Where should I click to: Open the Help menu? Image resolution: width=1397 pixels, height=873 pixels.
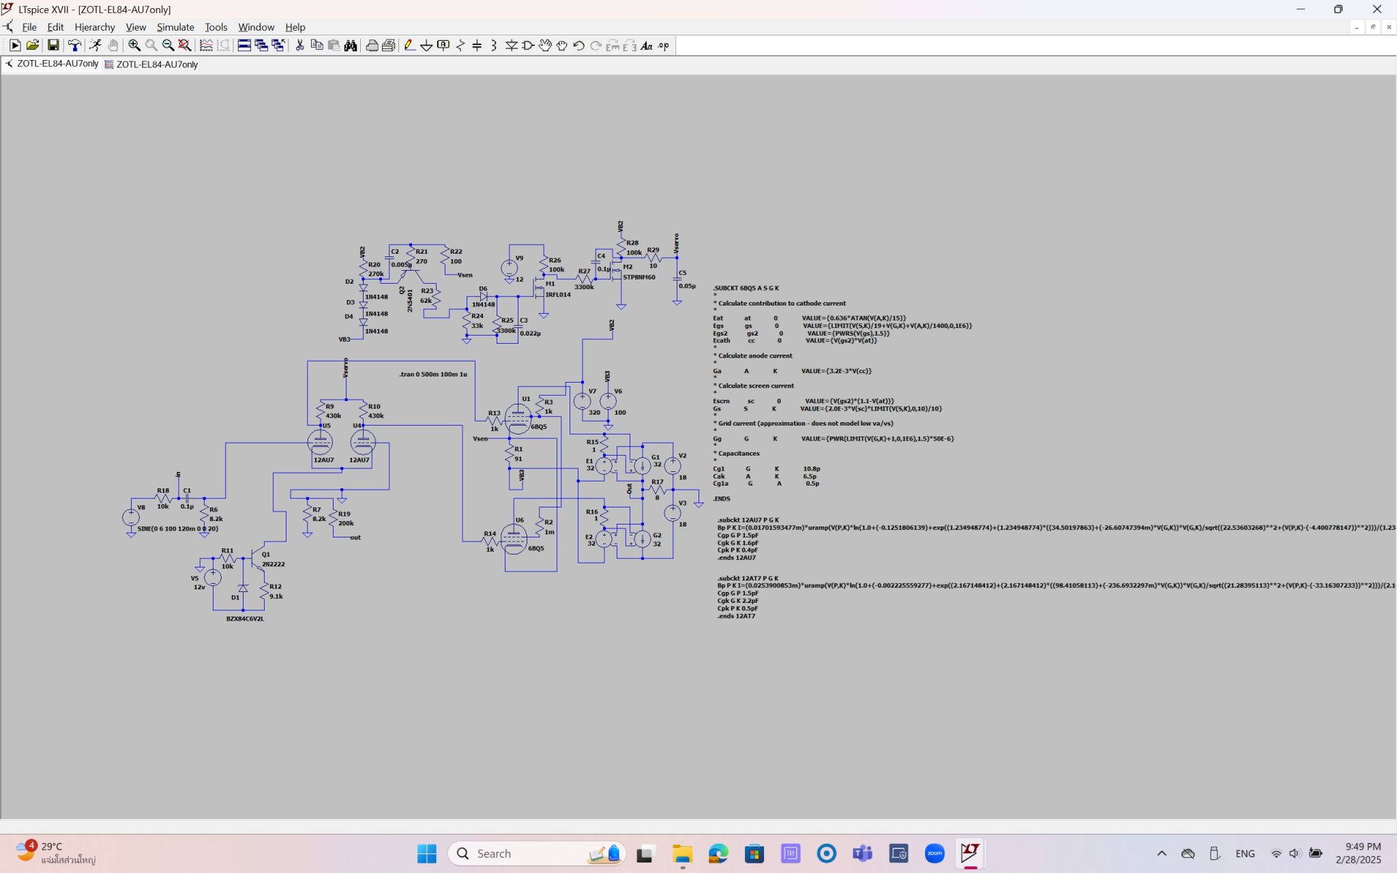(295, 27)
